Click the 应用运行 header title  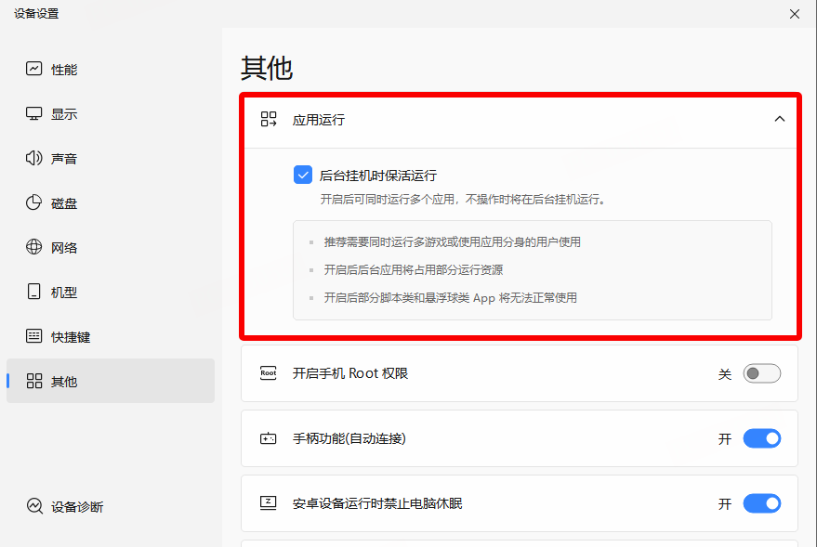pos(318,120)
